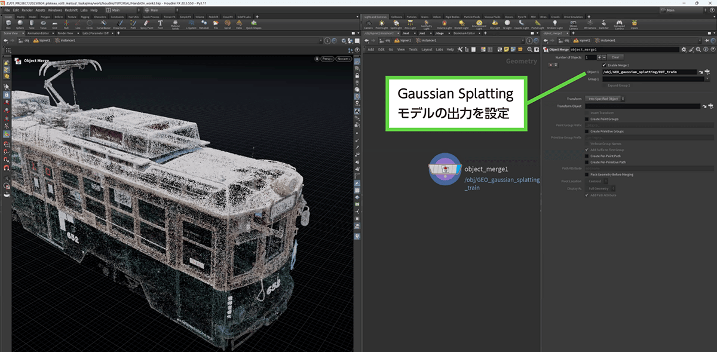Viewport: 717px width, 352px height.
Task: Open the Object 1 node chooser icon
Action: (x=706, y=72)
